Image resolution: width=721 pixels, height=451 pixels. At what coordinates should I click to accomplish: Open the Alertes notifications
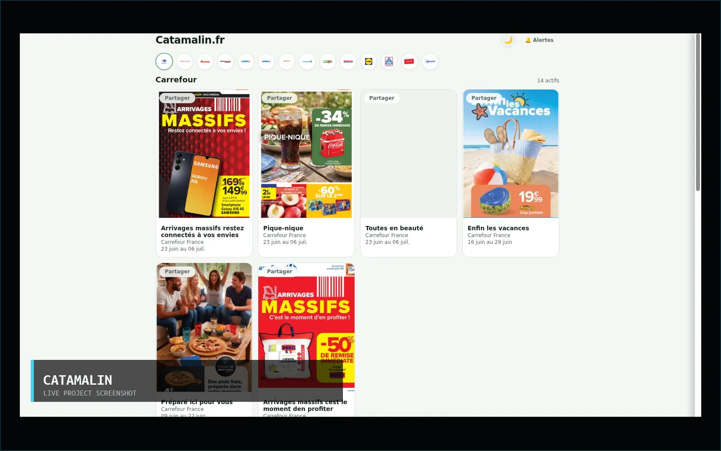pos(539,40)
